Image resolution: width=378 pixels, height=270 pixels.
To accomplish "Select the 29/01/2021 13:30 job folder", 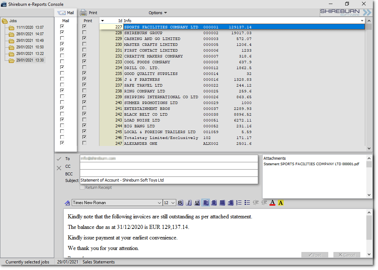I will point(30,60).
